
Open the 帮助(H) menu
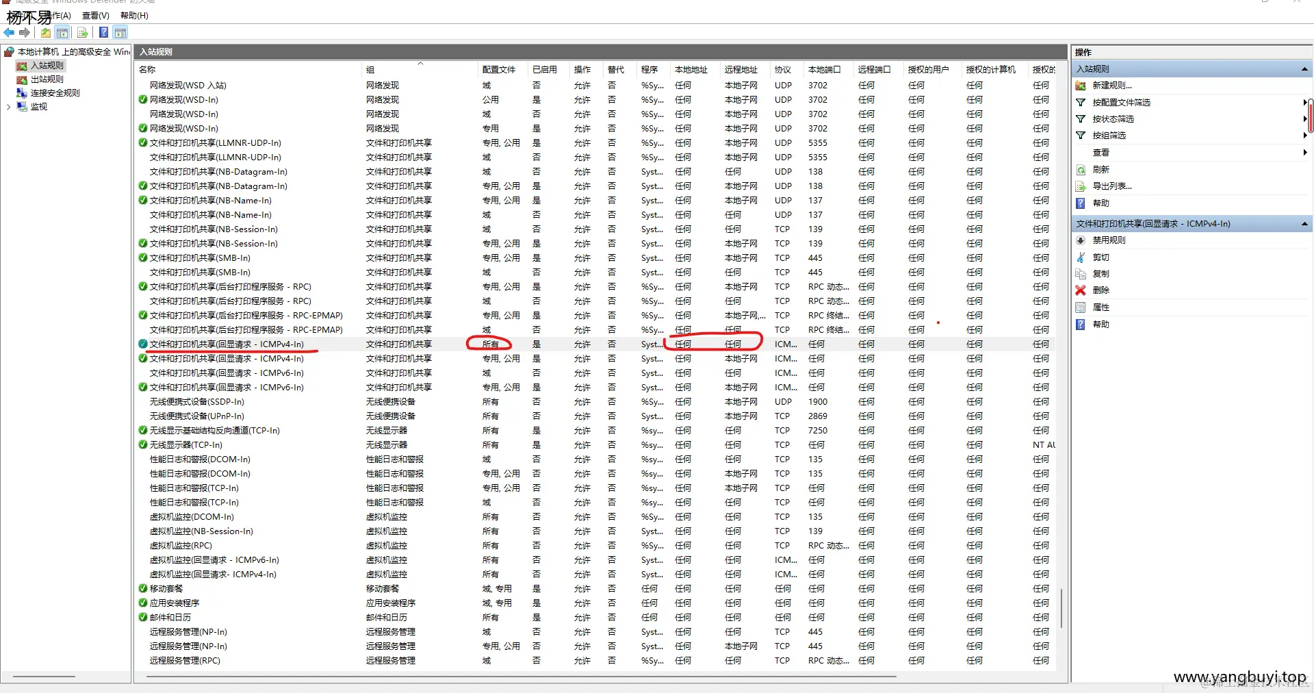click(x=134, y=16)
